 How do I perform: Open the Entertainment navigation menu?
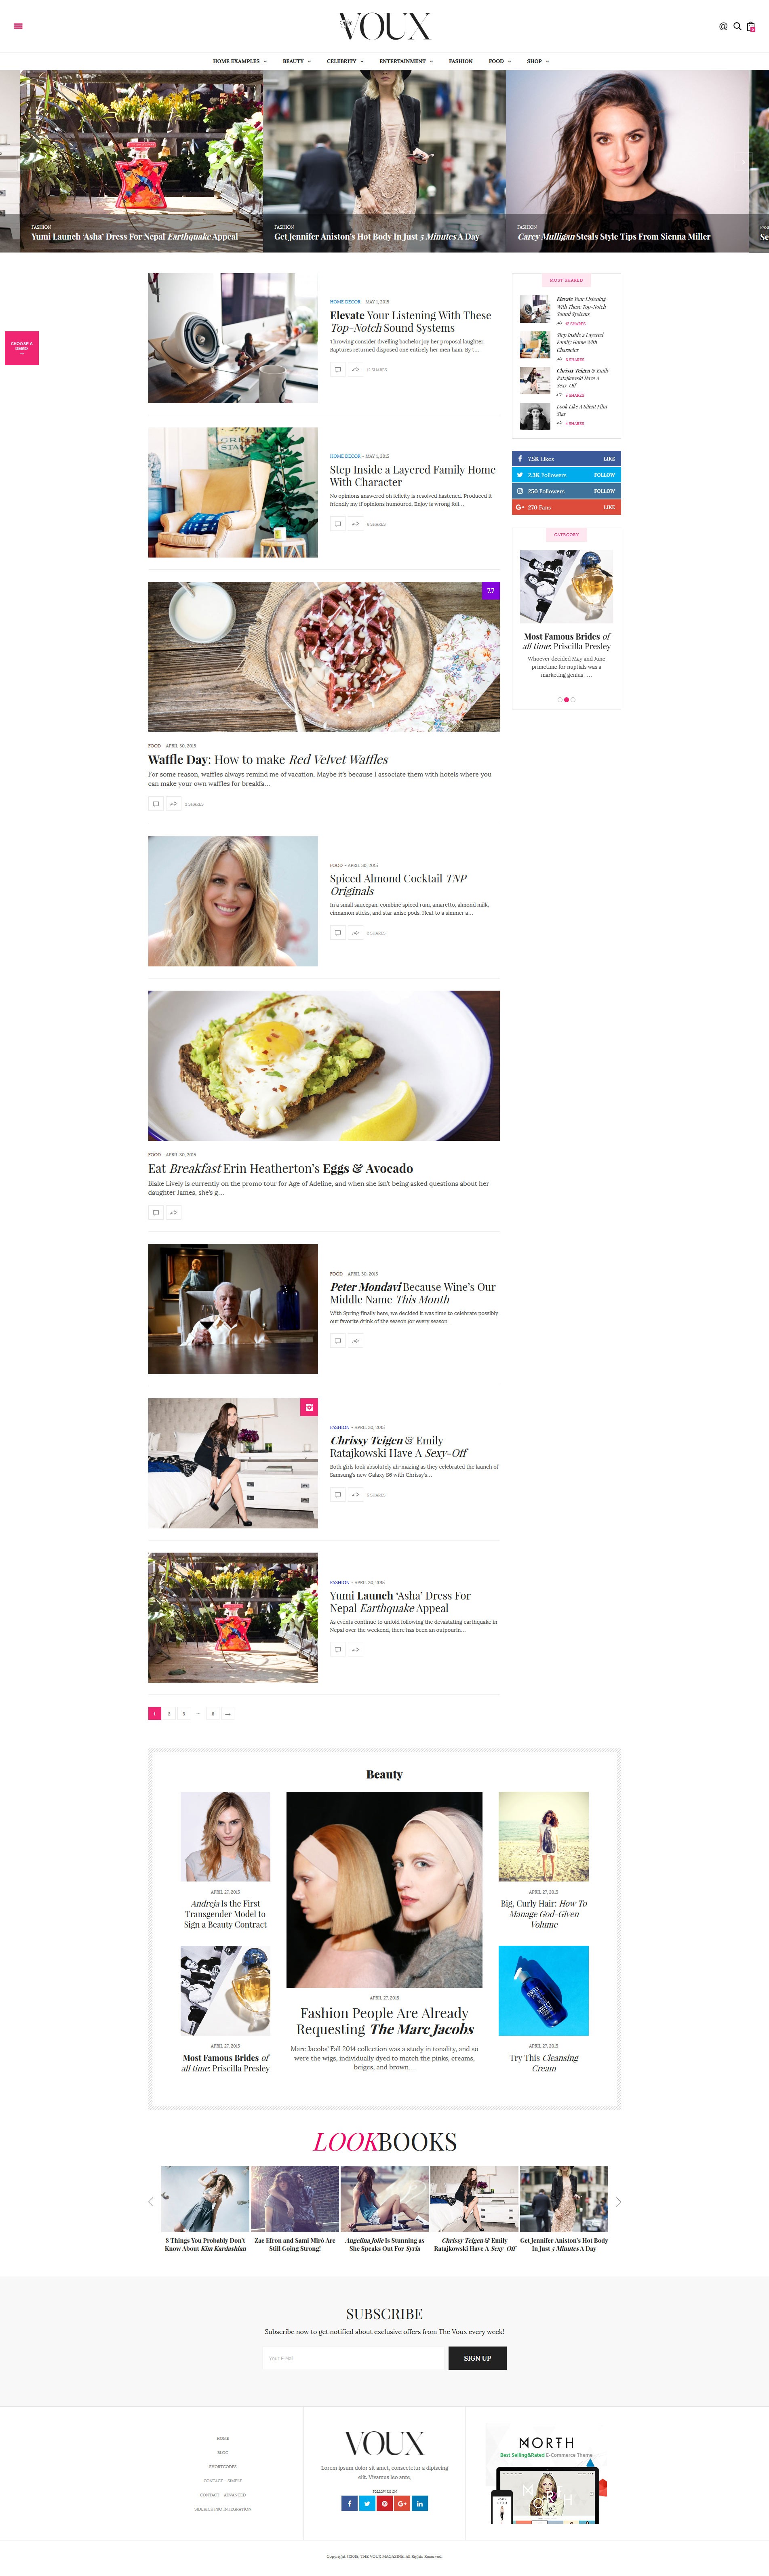(406, 61)
